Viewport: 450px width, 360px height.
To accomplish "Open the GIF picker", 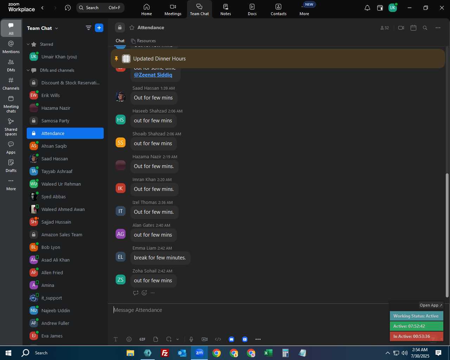I will coord(142,339).
